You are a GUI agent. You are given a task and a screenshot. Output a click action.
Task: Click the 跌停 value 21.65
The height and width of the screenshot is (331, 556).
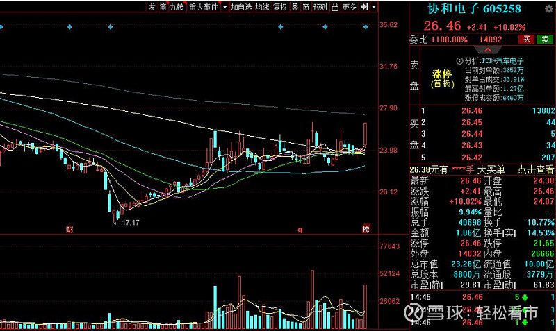point(543,243)
